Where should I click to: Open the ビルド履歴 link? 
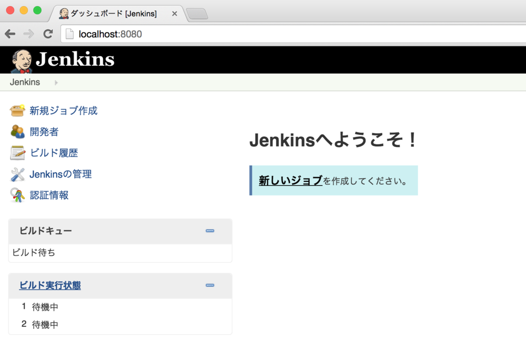(53, 153)
